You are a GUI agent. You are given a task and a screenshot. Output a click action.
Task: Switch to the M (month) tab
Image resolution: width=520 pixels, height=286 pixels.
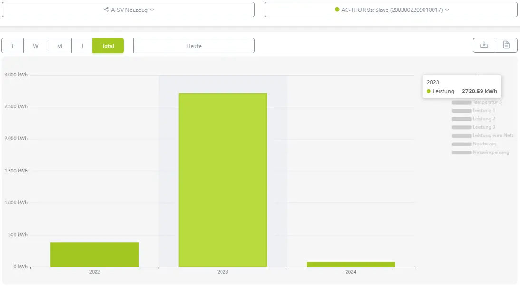[60, 46]
